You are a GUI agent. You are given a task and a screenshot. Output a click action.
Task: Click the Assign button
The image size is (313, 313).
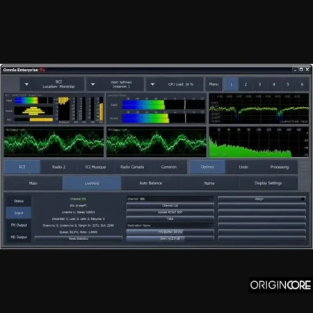(x=262, y=199)
